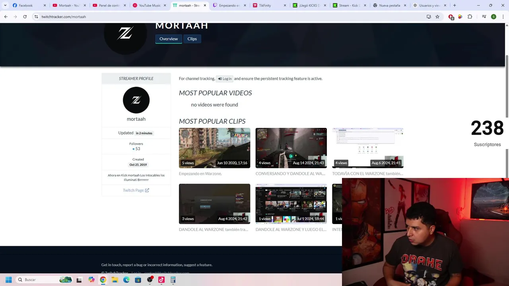
Task: Open Copilot from the taskbar
Action: [91, 280]
